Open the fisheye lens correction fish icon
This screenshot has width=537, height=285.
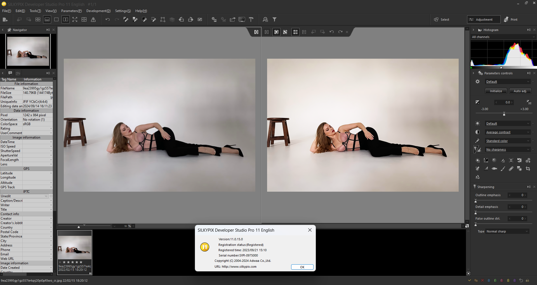tap(494, 169)
